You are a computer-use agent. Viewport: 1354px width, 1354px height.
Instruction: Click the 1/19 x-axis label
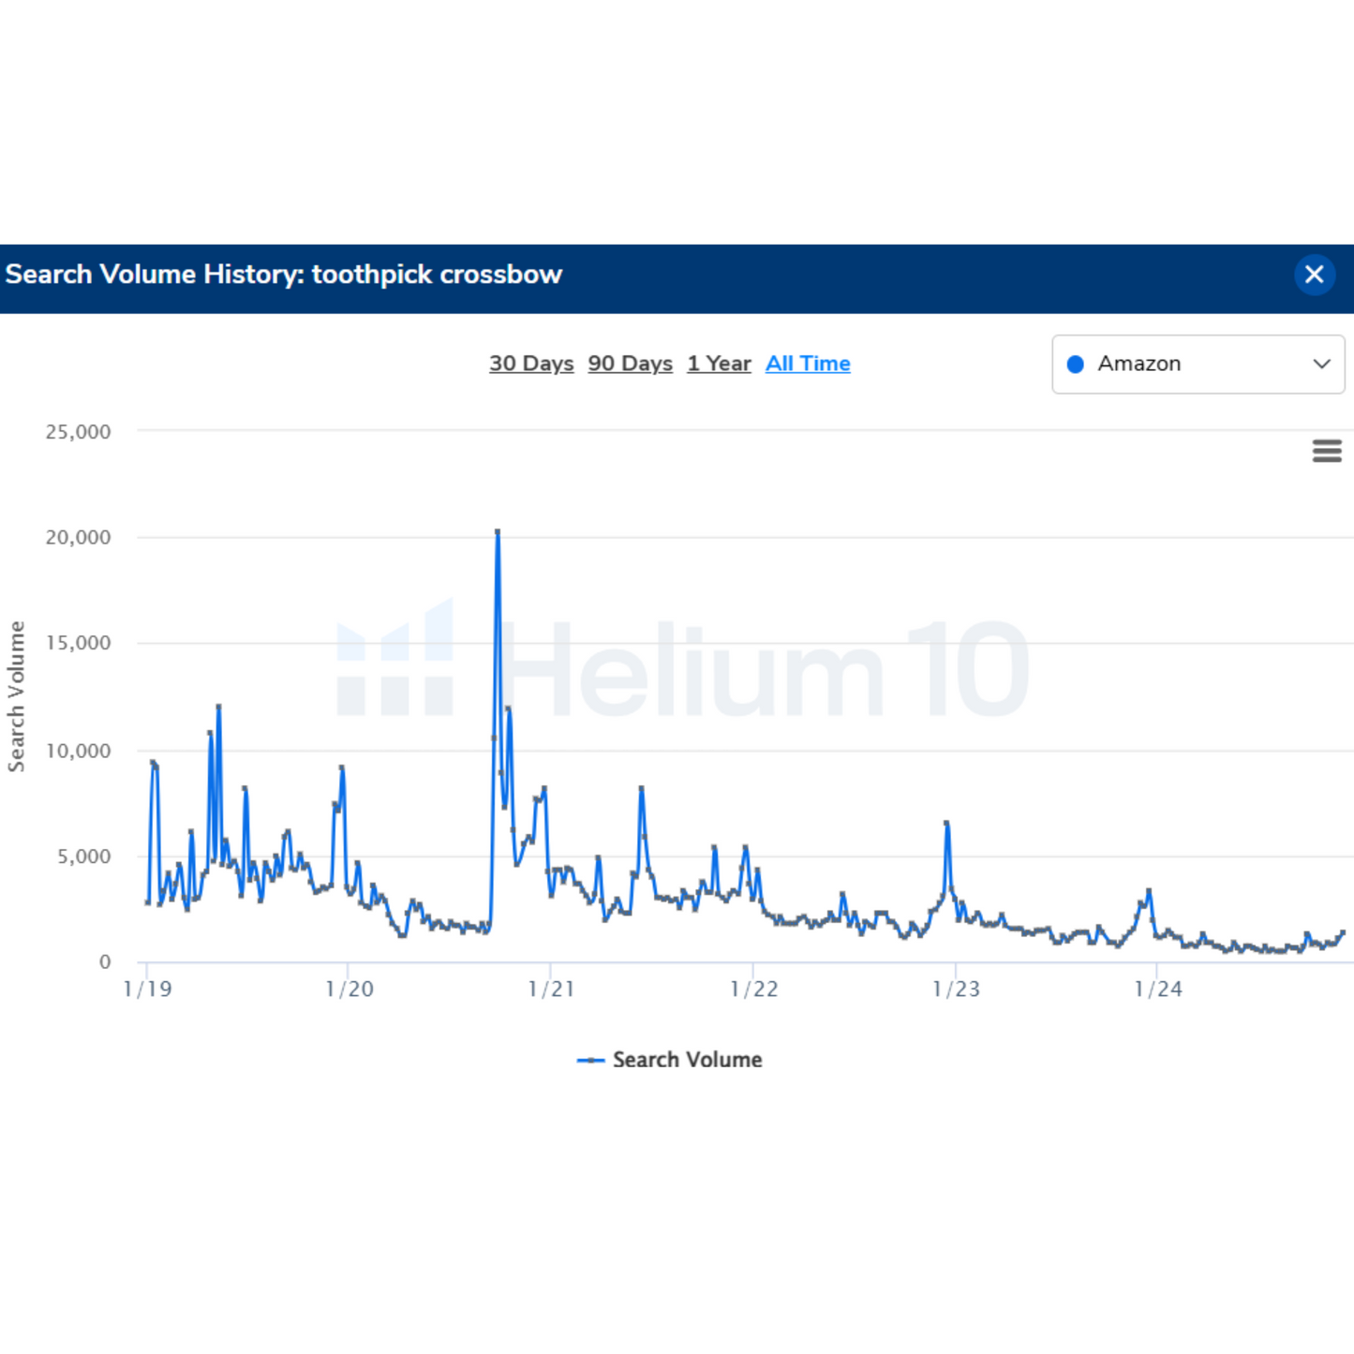(x=147, y=989)
